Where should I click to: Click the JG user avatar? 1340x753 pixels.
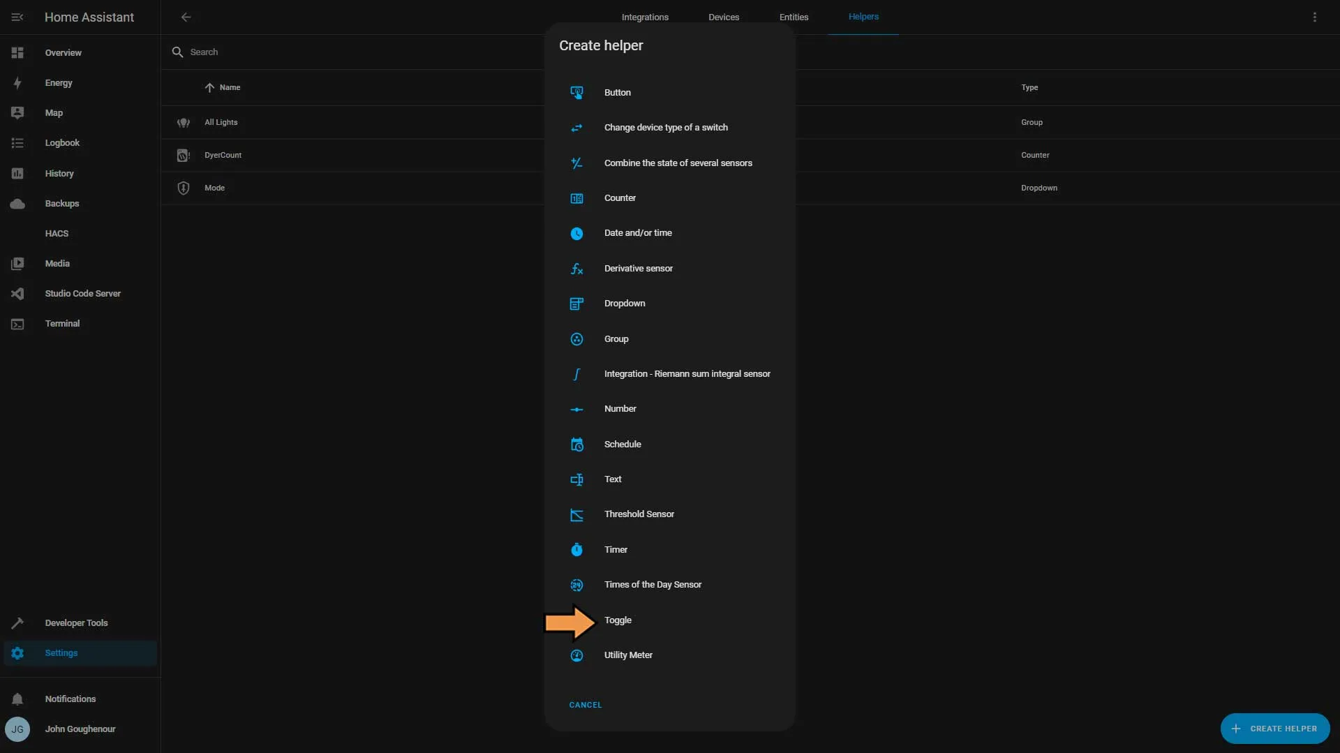click(17, 729)
